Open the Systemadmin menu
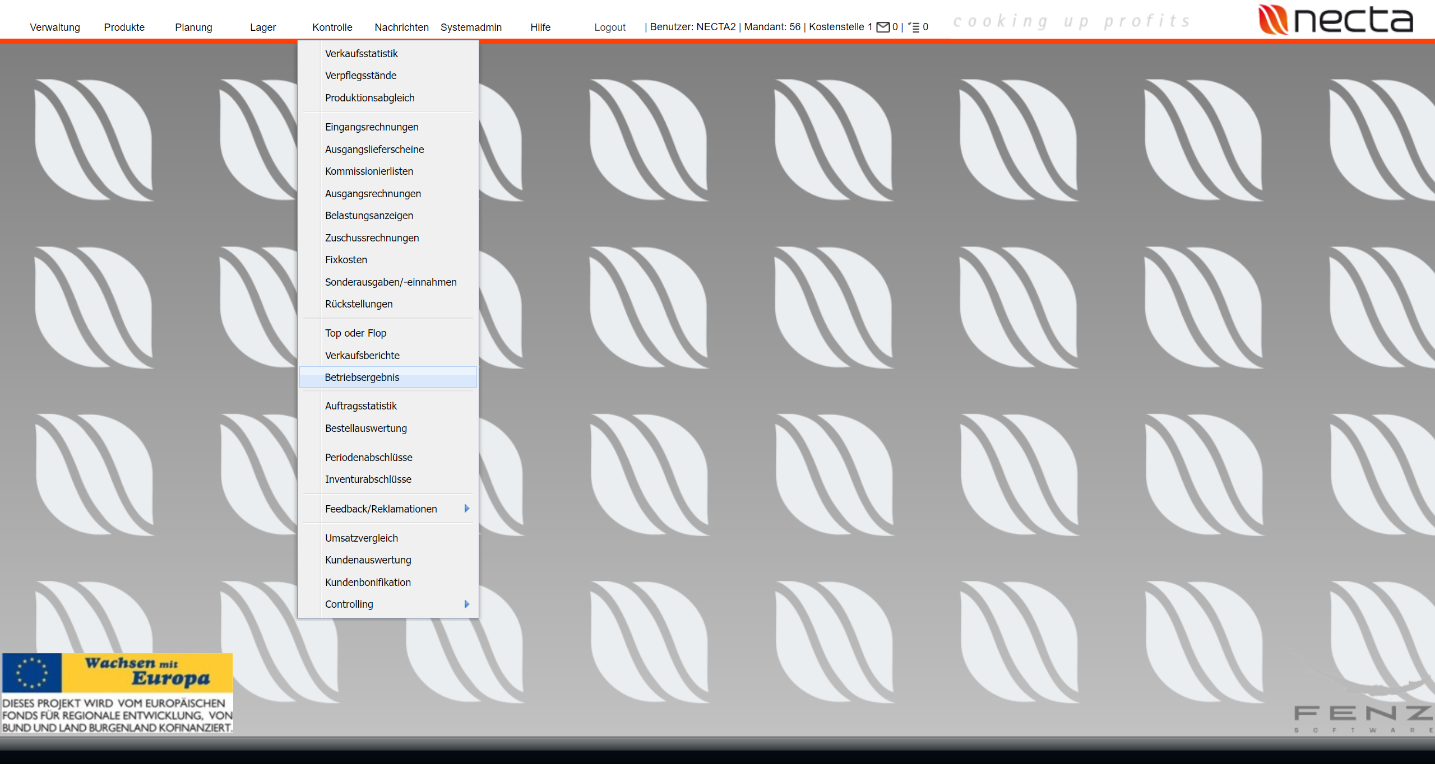Viewport: 1435px width, 764px height. coord(471,27)
